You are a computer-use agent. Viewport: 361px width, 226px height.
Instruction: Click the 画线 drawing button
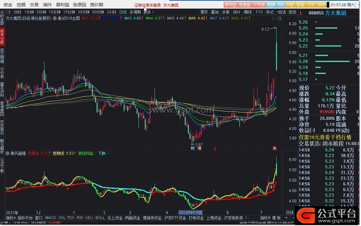[248, 12]
